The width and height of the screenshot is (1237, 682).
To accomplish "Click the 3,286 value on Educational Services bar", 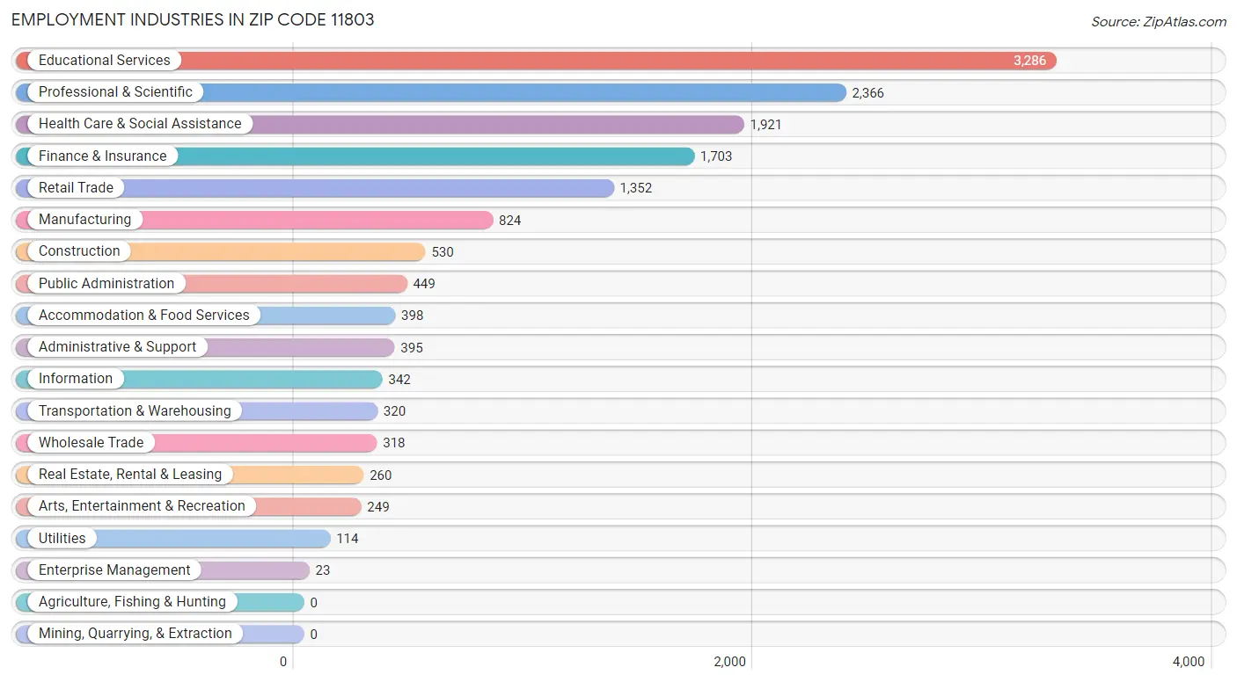I will click(x=1030, y=61).
